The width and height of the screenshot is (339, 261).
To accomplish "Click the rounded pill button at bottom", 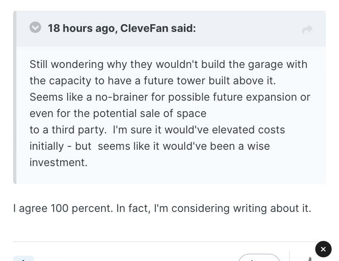I will 259,257.
